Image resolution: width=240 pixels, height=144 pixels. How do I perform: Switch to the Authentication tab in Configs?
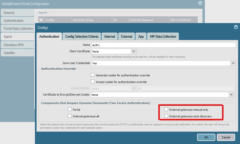coord(49,36)
